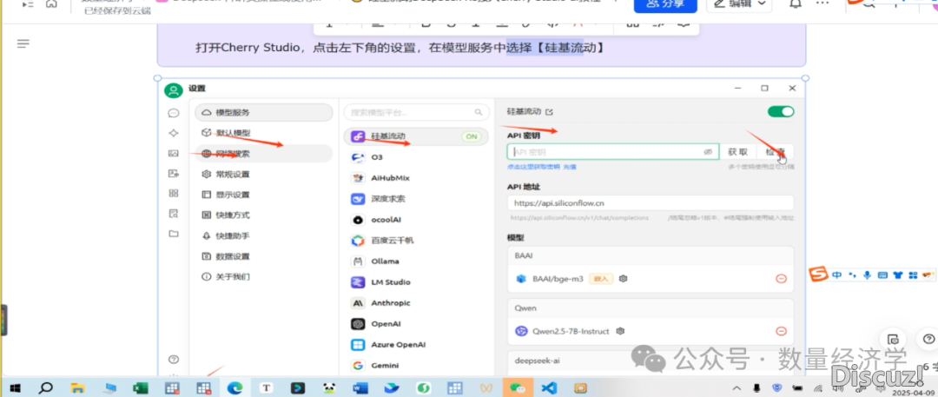Select Azure OpenAI provider in list

(416, 345)
